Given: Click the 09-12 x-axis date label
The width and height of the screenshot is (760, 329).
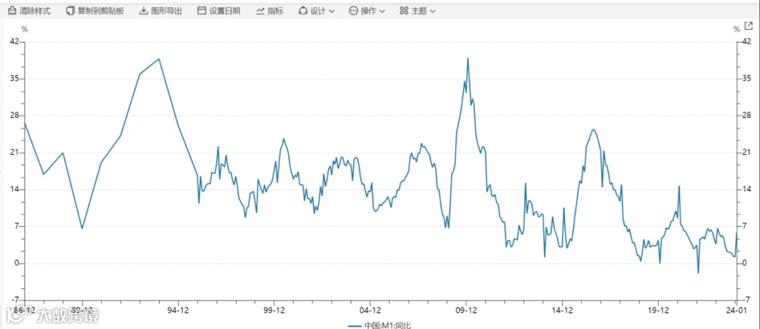Looking at the screenshot, I should [x=467, y=309].
